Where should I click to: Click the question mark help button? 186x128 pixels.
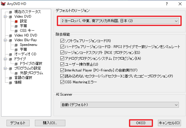(x=167, y=4)
